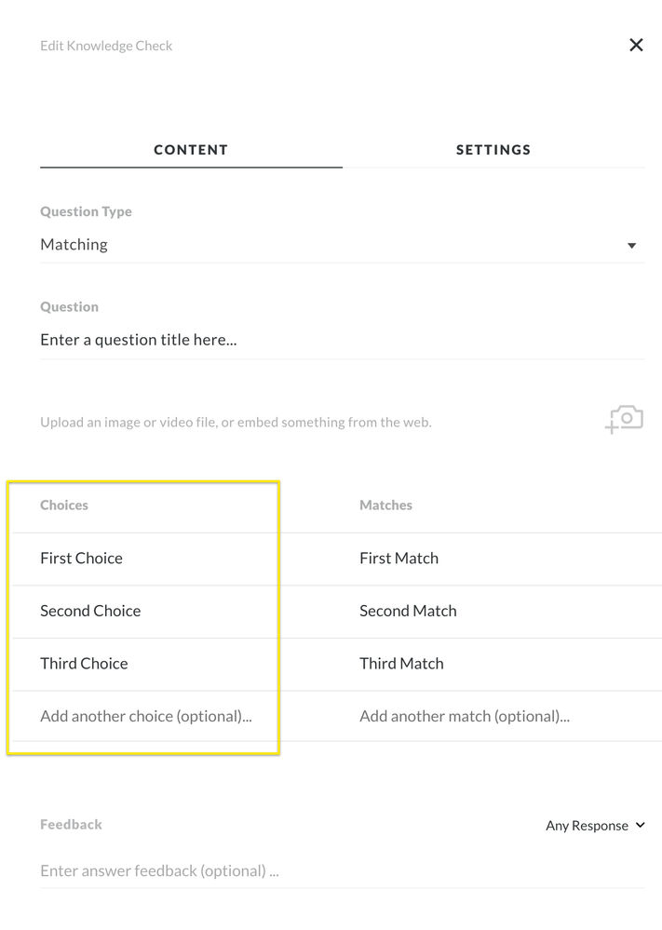
Task: Click the Edit Knowledge Check heading
Action: [106, 46]
